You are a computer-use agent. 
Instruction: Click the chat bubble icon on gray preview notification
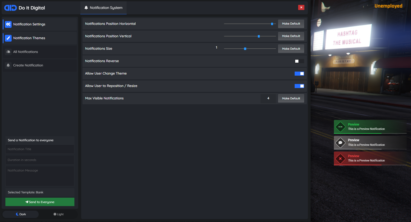340,143
